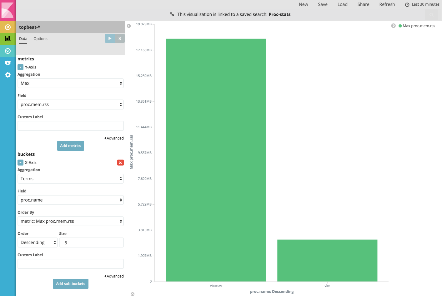Click the clock icon for time range
This screenshot has height=296, width=442.
tap(407, 5)
